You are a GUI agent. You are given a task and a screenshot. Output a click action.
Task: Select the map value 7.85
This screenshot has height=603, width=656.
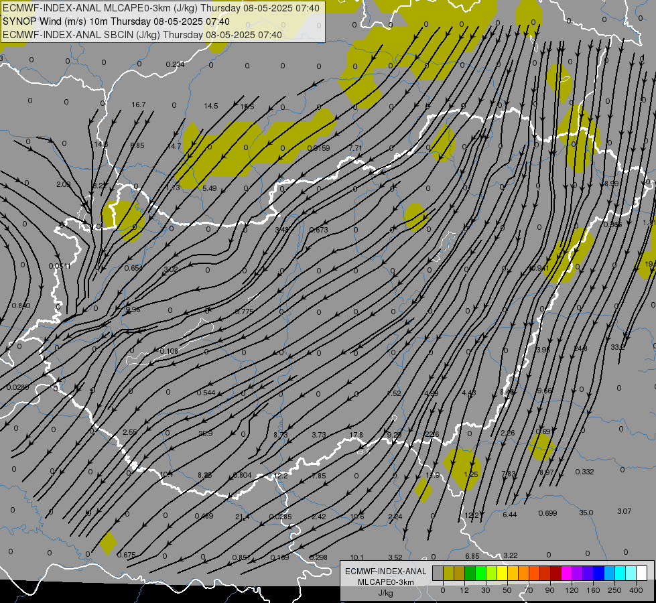(319, 476)
